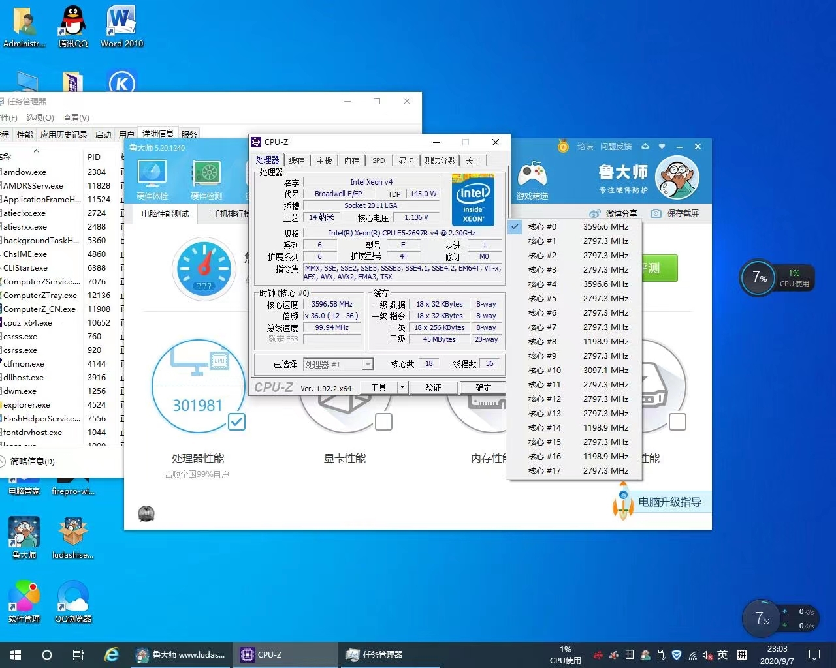
Task: Switch to the 缓存 tab in CPU-Z
Action: click(x=297, y=160)
